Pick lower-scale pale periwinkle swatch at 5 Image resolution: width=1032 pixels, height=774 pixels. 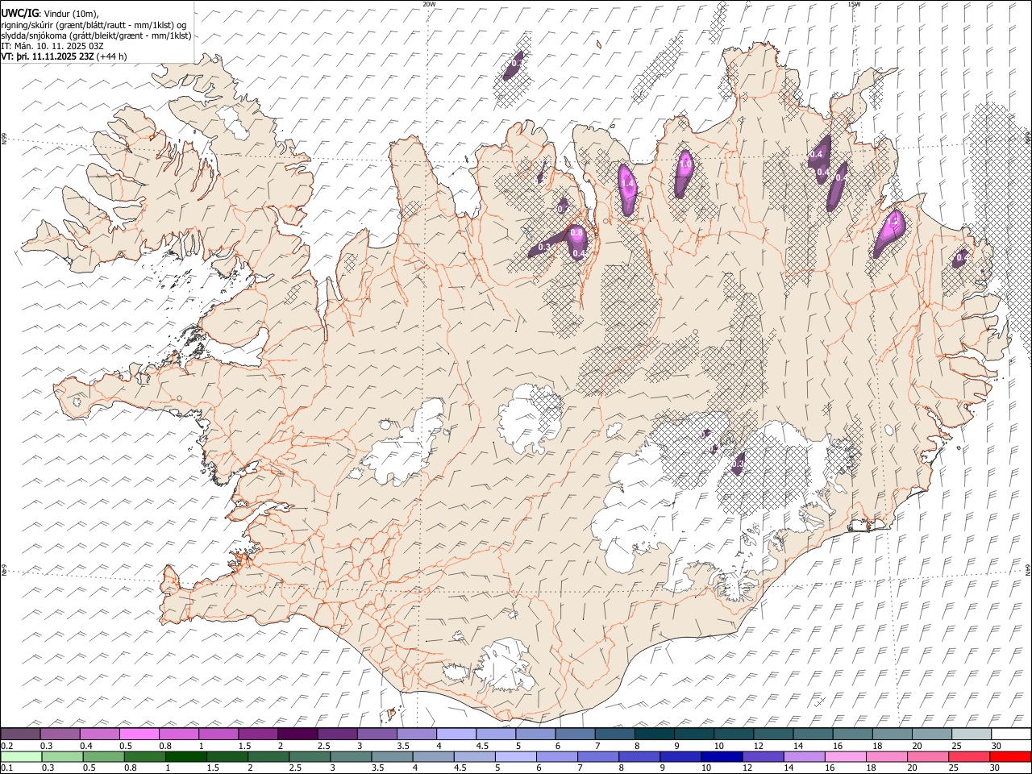coord(516,756)
